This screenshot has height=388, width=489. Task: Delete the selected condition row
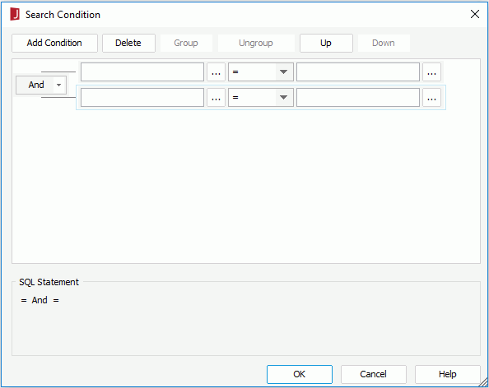point(128,43)
